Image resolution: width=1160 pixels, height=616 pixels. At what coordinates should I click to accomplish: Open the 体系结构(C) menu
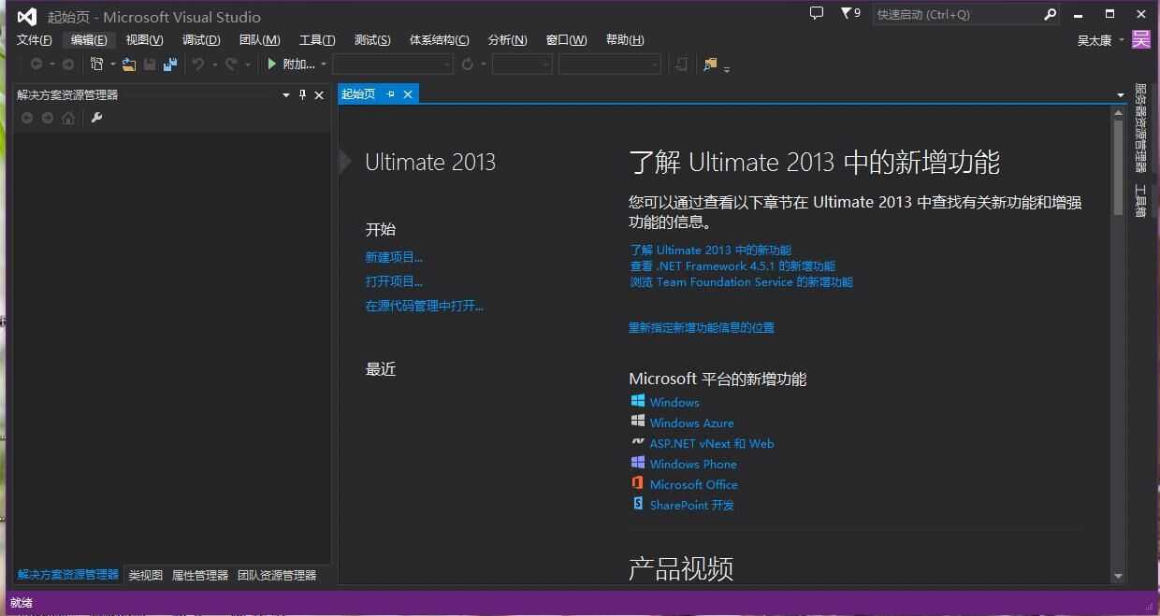(440, 40)
